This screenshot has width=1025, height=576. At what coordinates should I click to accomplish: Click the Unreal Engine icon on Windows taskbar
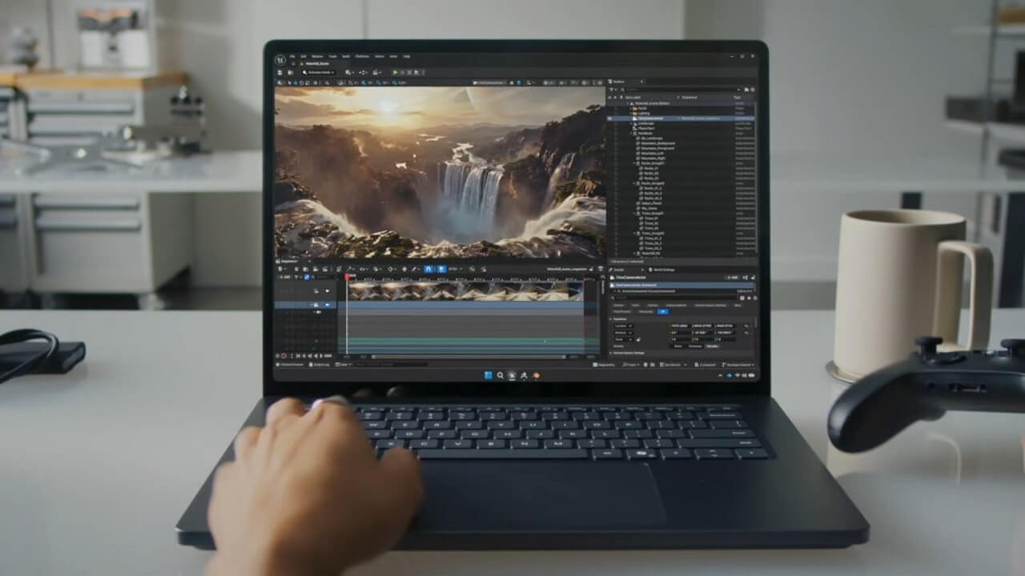tap(512, 375)
